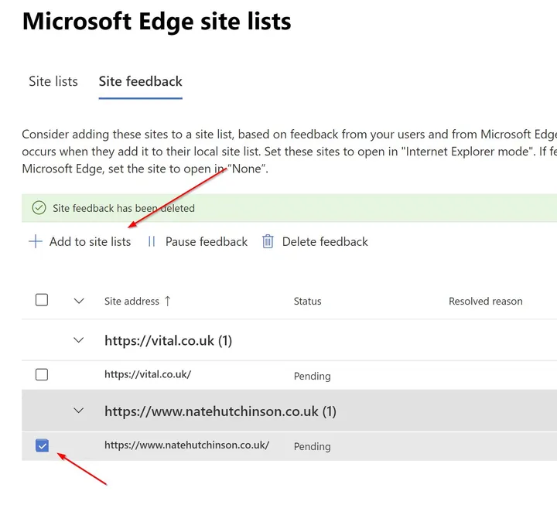Click the plus icon for Add to site lists
Viewport: 557px width, 515px height.
click(x=35, y=241)
